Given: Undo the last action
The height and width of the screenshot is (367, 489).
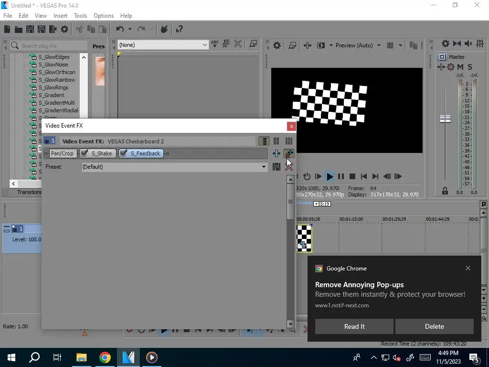Looking at the screenshot, I should click(120, 29).
